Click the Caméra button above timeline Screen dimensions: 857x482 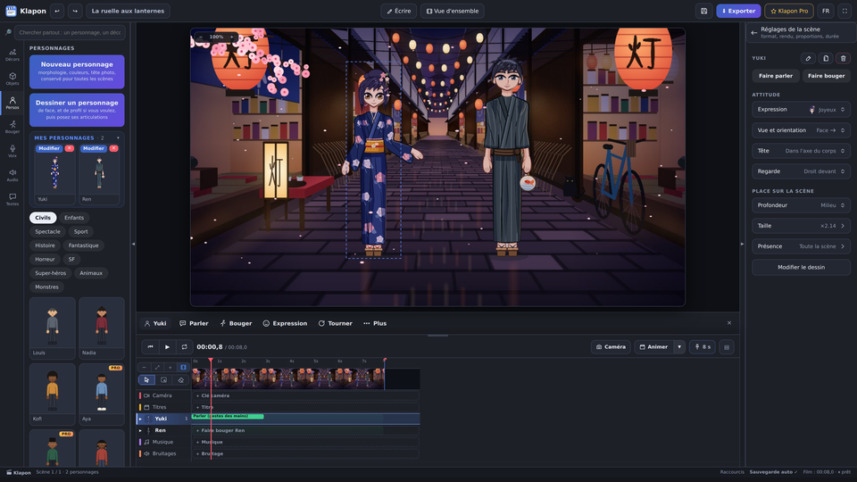tap(611, 347)
